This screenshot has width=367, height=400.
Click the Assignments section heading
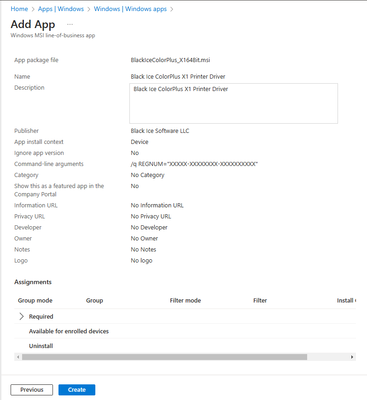pyautogui.click(x=33, y=282)
